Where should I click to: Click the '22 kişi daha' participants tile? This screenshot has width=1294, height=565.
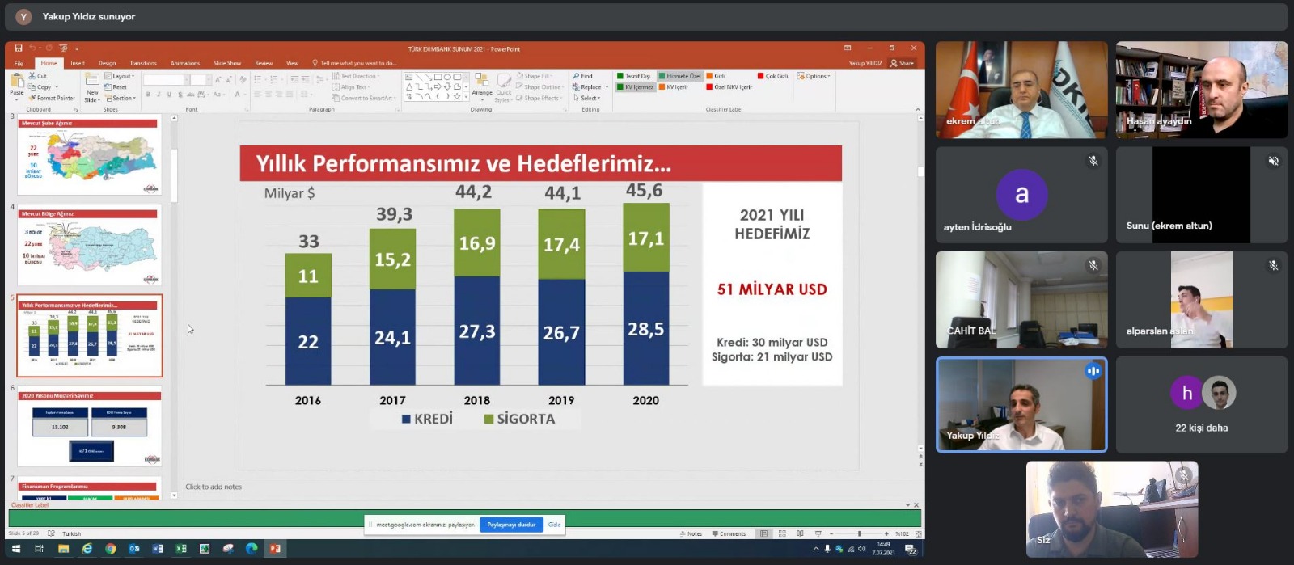click(x=1202, y=404)
